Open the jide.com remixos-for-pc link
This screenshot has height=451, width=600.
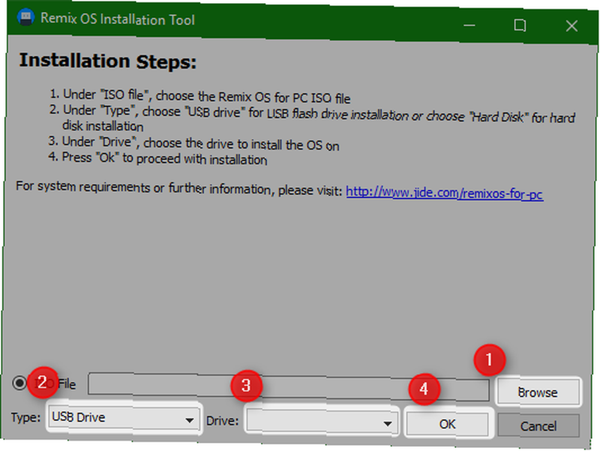[x=444, y=193]
